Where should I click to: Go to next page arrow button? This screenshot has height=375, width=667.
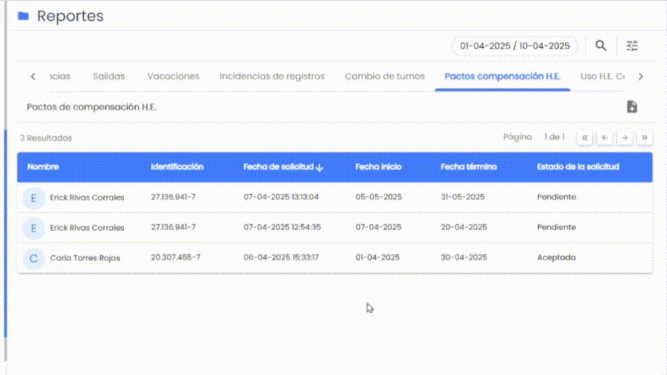pos(624,138)
